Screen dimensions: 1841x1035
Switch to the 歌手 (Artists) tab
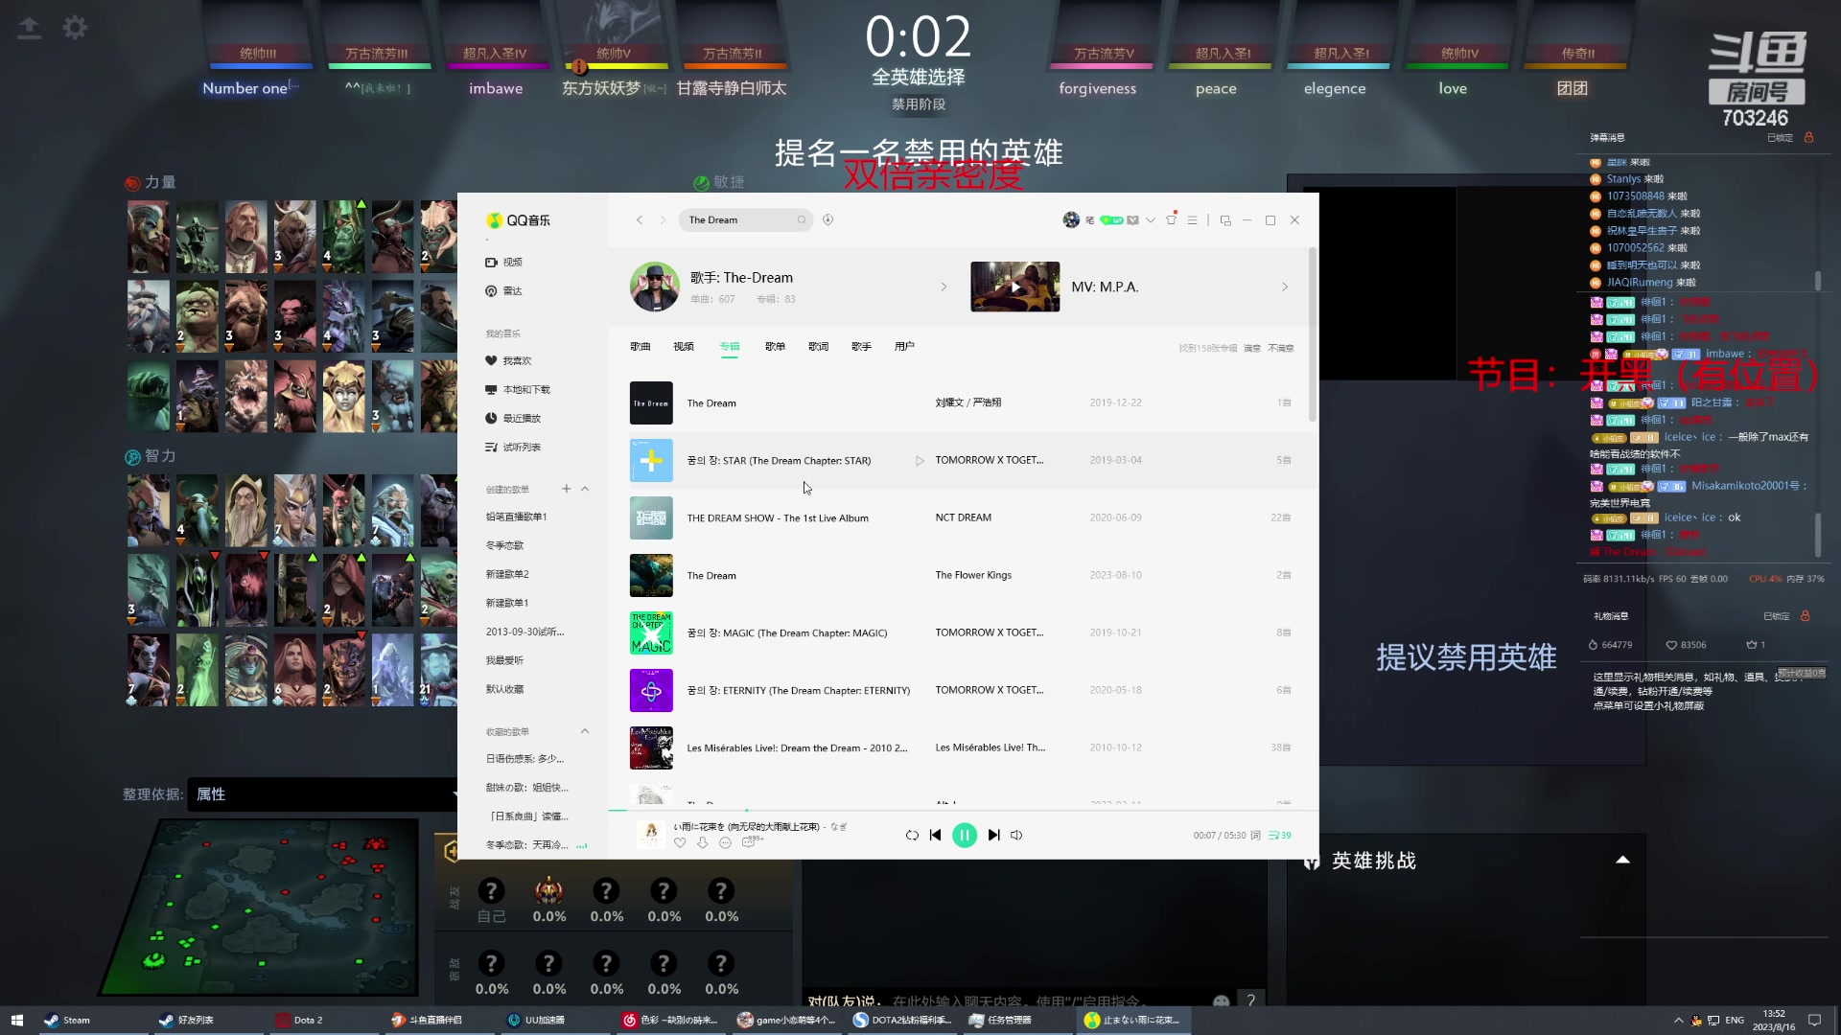[x=861, y=346]
